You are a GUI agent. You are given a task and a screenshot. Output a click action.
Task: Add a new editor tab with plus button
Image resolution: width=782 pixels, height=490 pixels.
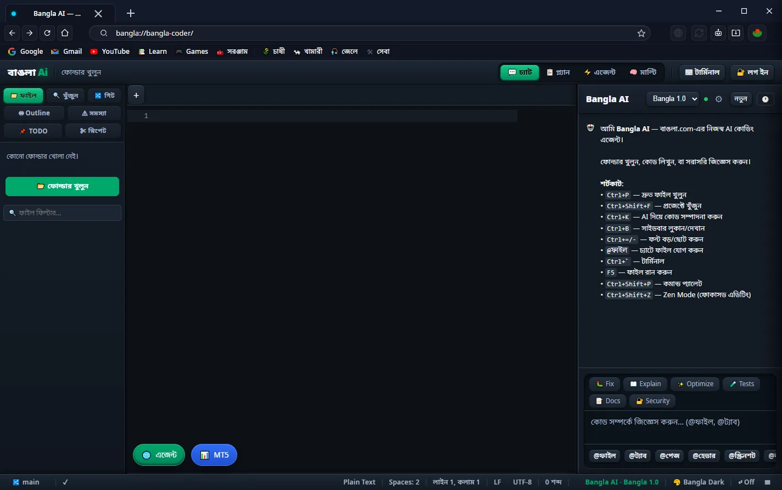pos(136,95)
